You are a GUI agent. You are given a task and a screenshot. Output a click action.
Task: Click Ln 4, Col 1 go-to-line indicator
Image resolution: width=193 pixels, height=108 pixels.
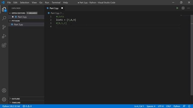tap(139, 106)
